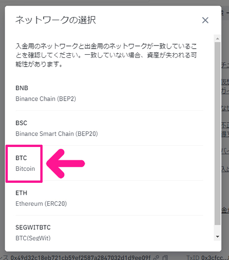This screenshot has height=260, width=229.
Task: Pick Ethereum (ERC20) network
Action: pyautogui.click(x=41, y=203)
